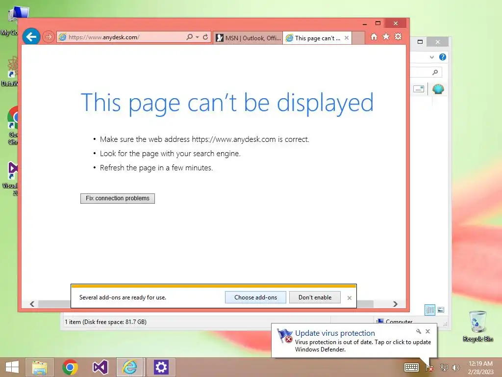The image size is (502, 377).
Task: Click Choose add-ons button
Action: pos(255,297)
